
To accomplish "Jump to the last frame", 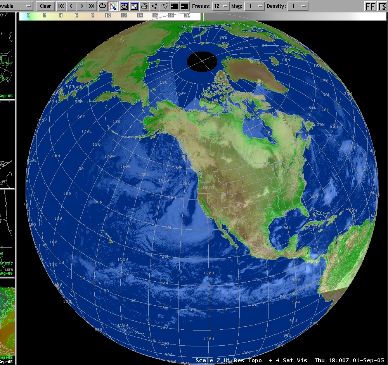I will (x=92, y=6).
